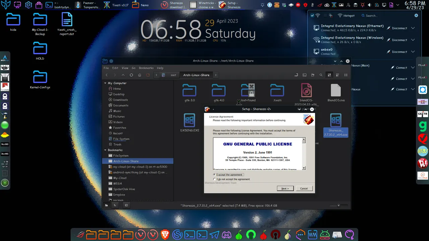
Task: Open the Help menu in Nemo
Action: tap(160, 68)
